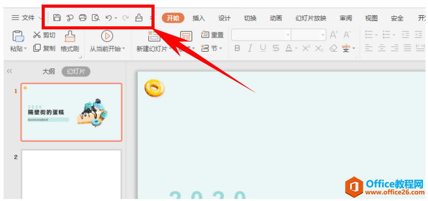This screenshot has height=201, width=428.
Task: Click the export icon next to Save
Action: click(x=70, y=18)
